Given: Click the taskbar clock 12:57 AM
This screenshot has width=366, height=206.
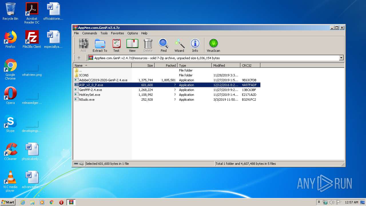Looking at the screenshot, I should (x=351, y=202).
